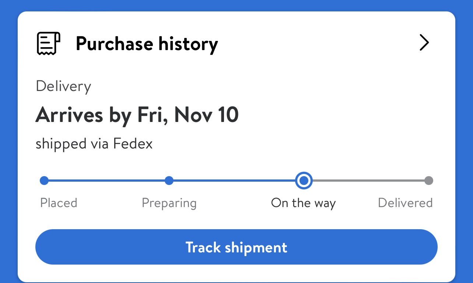The image size is (473, 283).
Task: Tap the Purchase history heading
Action: [x=147, y=44]
